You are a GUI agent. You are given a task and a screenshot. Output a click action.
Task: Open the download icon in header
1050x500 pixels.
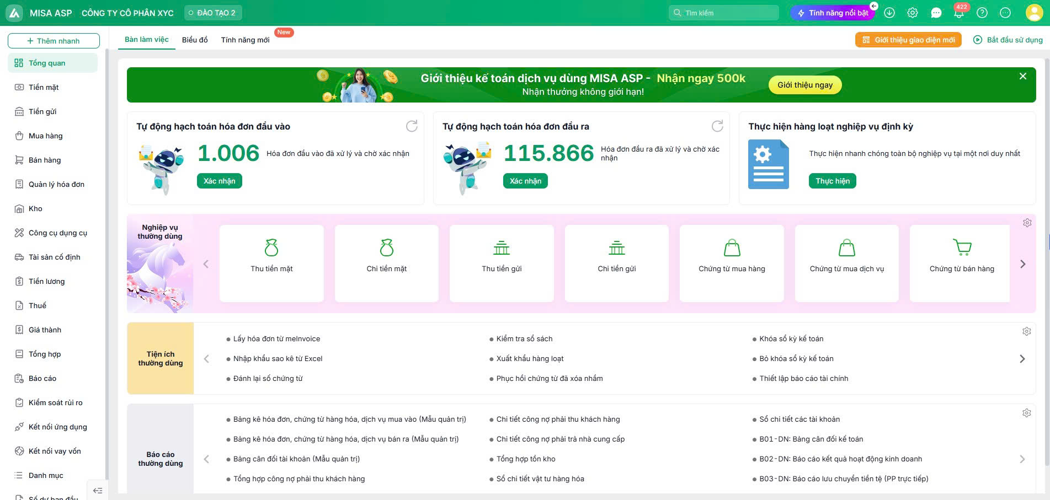click(889, 13)
